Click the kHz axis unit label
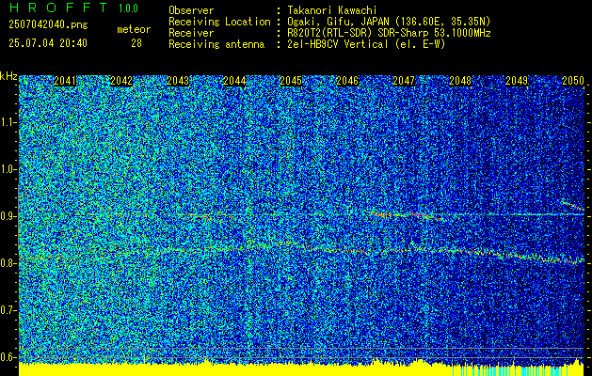 click(x=8, y=76)
